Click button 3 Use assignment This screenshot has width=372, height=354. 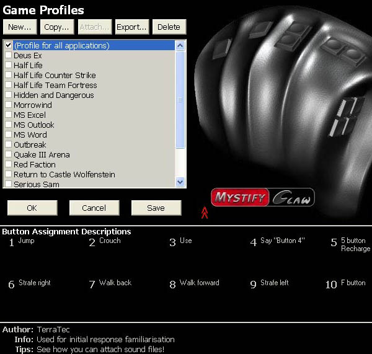point(180,242)
